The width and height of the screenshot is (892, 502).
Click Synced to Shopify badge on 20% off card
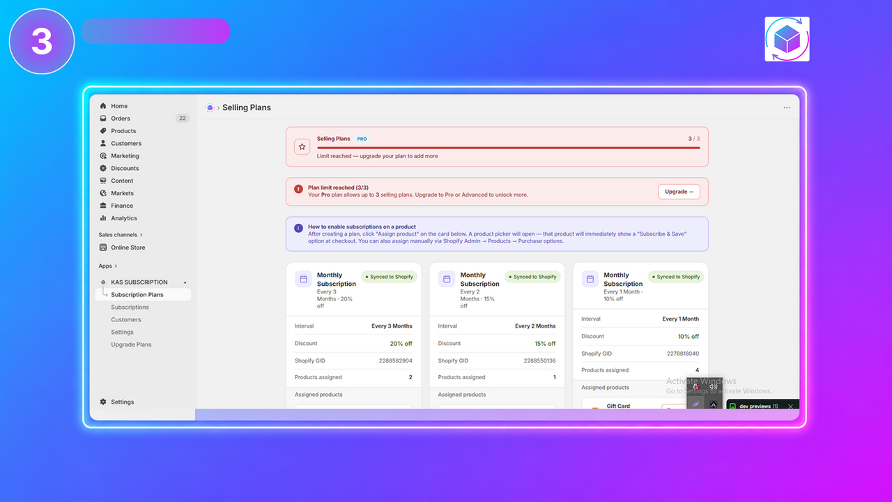(389, 277)
